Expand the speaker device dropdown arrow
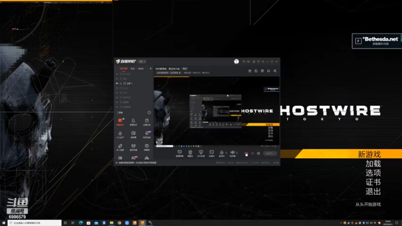Image resolution: width=402 pixels, height=226 pixels. (237, 153)
